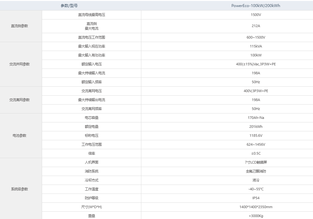
Task: Click the label '标称电压'
Action: pos(92,135)
